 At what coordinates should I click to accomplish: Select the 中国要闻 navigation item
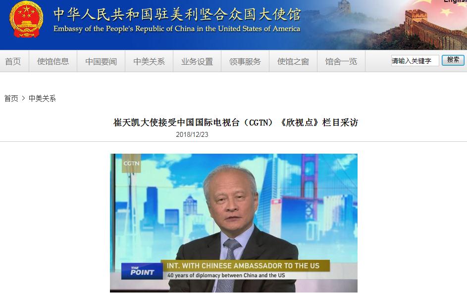click(101, 61)
